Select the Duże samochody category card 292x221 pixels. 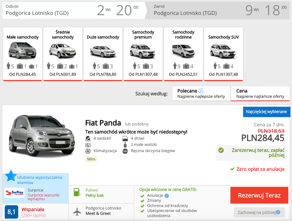click(103, 54)
